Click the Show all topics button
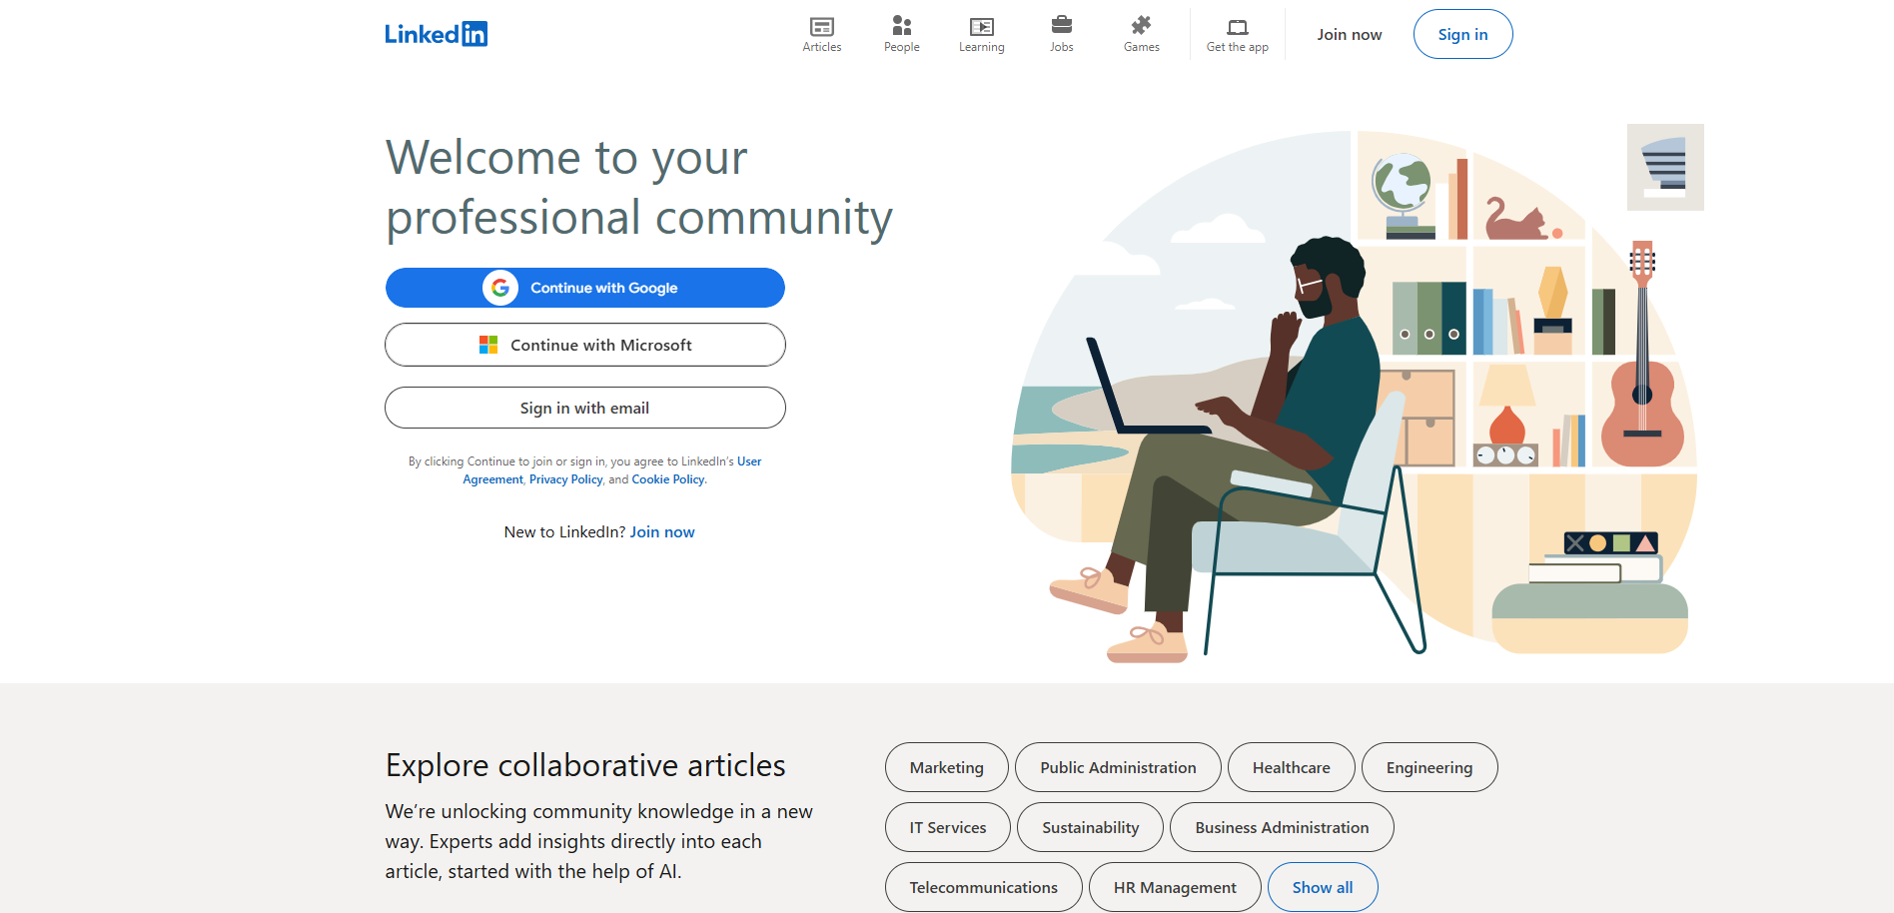This screenshot has height=913, width=1894. point(1323,887)
